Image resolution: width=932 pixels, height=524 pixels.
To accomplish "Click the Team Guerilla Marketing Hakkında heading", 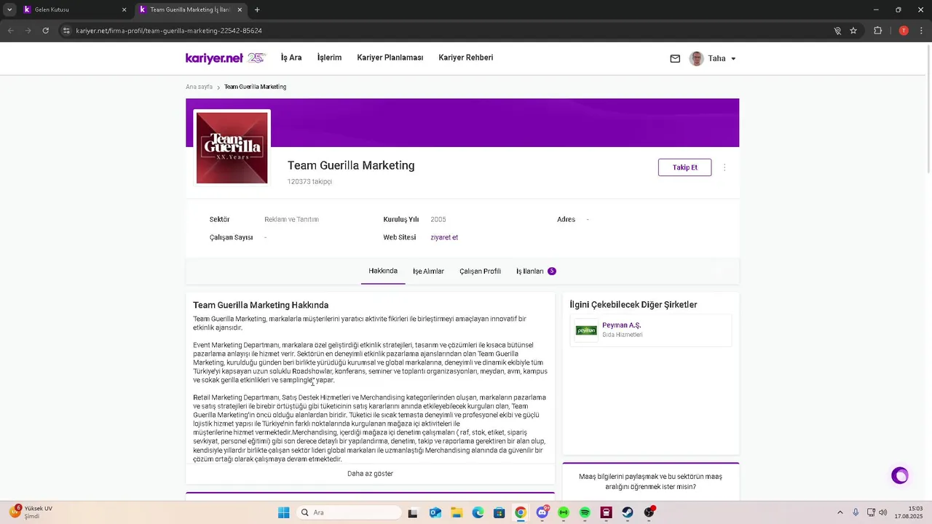I will pyautogui.click(x=261, y=305).
